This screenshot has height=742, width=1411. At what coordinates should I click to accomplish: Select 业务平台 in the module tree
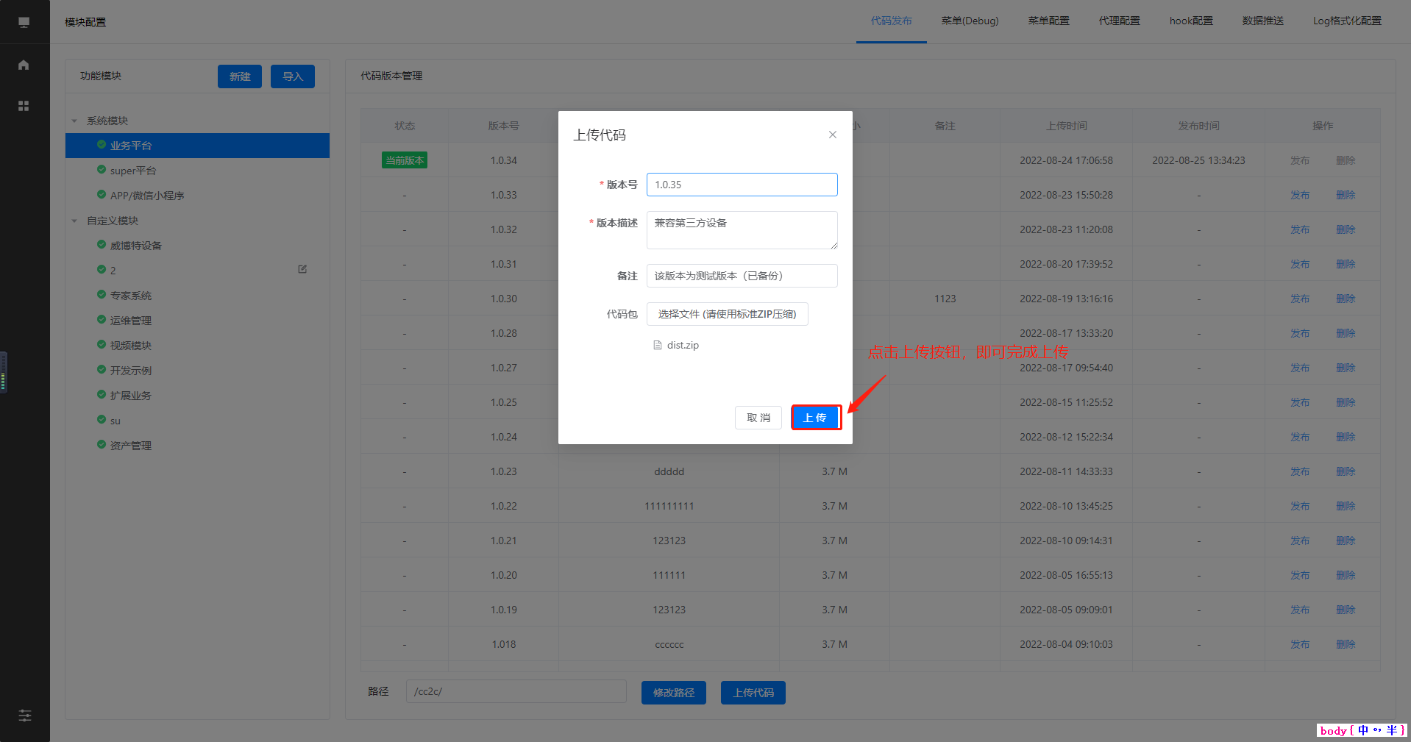pos(197,146)
